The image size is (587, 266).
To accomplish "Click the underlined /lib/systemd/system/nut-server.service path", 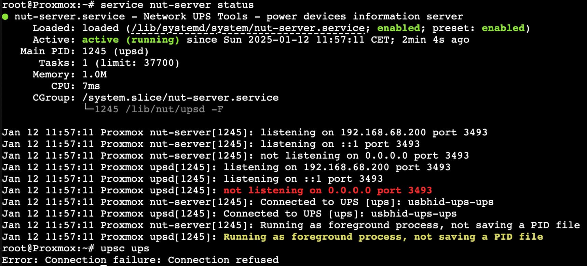I will pos(248,28).
